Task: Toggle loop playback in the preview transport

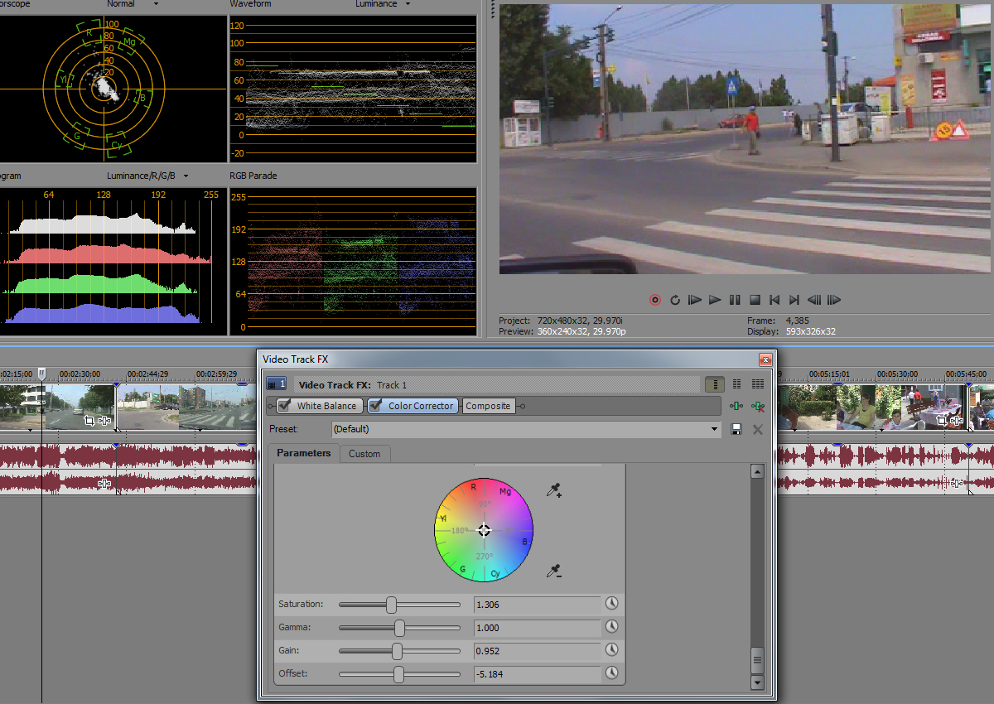Action: click(x=675, y=300)
